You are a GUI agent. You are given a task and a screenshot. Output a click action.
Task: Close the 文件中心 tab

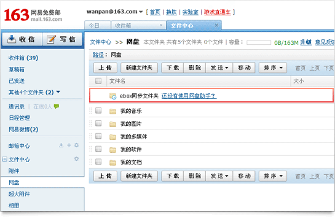click(x=216, y=25)
